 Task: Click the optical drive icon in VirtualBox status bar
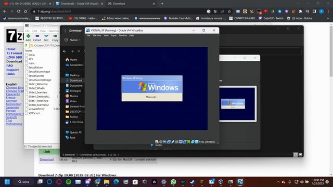pyautogui.click(x=161, y=142)
